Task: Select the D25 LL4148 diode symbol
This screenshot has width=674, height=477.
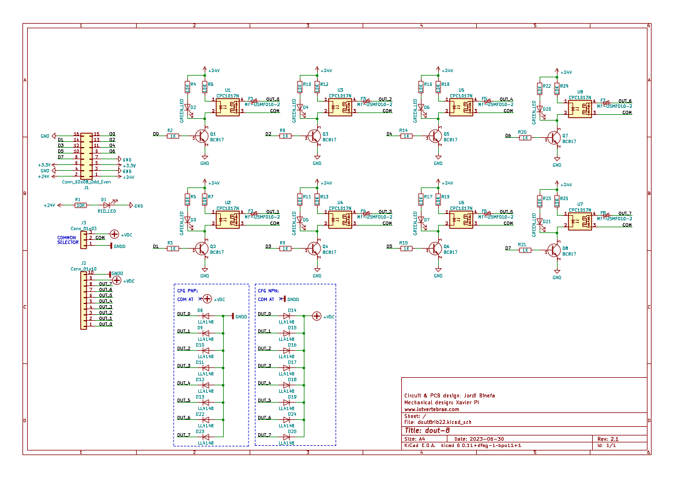Action: coord(287,437)
